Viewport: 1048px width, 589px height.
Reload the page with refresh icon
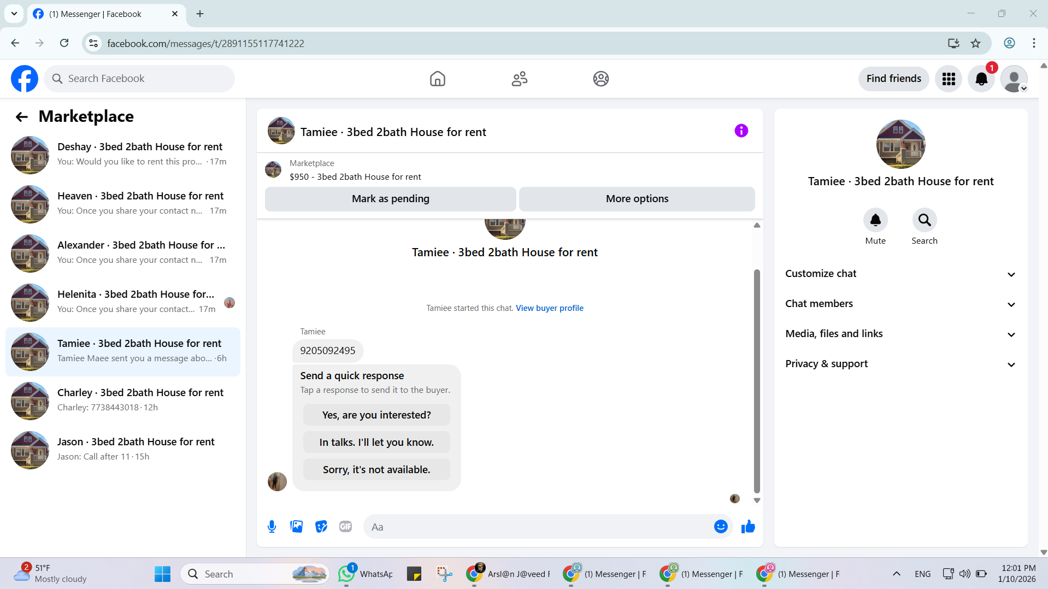(x=64, y=43)
